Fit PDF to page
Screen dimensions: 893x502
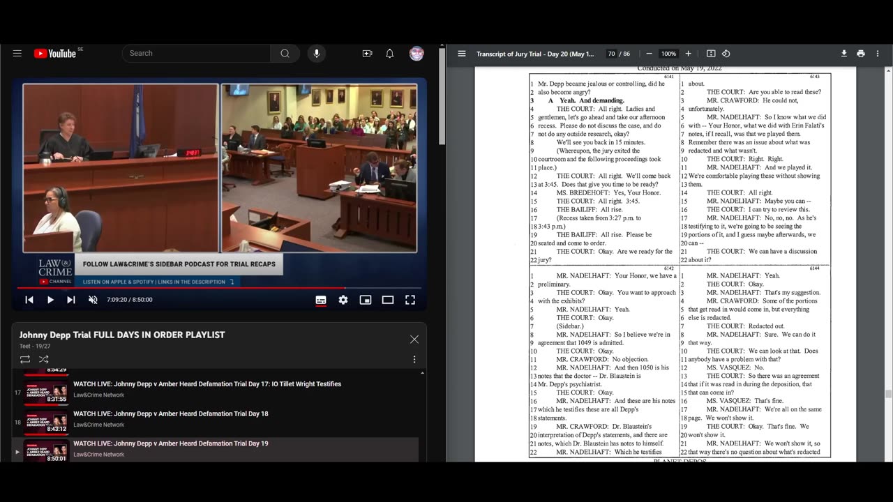pyautogui.click(x=711, y=54)
